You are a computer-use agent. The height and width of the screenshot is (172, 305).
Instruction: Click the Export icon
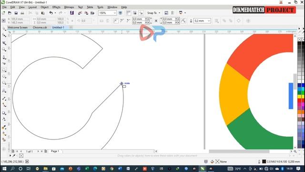click(86, 13)
